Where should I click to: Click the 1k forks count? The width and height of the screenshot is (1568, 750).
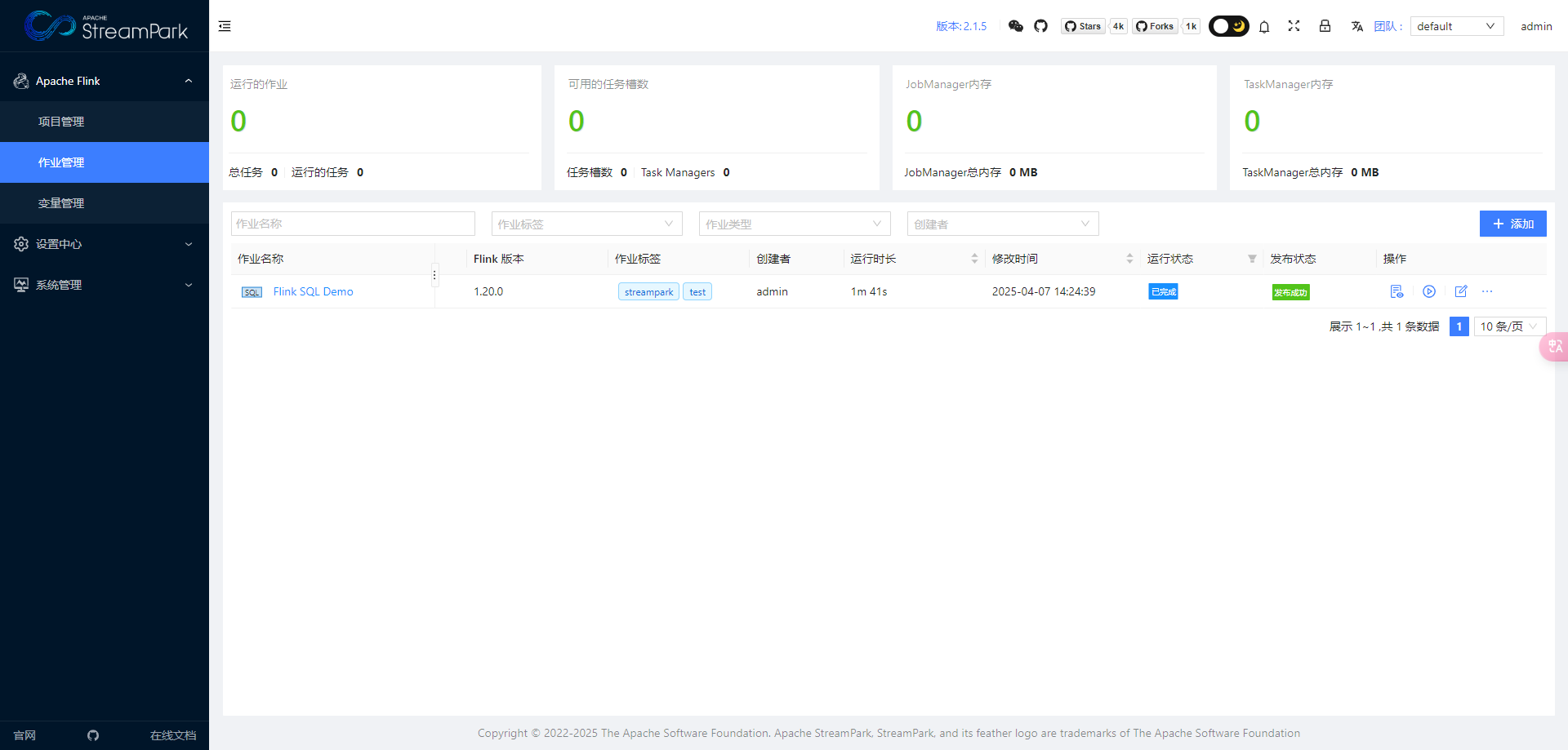(x=1192, y=26)
